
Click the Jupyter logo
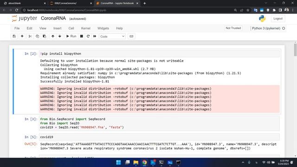25,19
